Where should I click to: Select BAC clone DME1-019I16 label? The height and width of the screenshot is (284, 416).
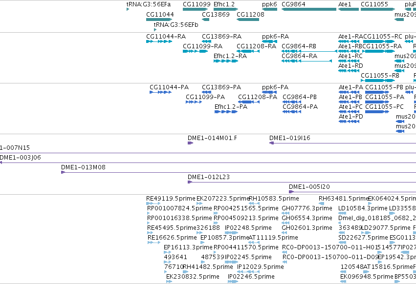tap(290, 138)
